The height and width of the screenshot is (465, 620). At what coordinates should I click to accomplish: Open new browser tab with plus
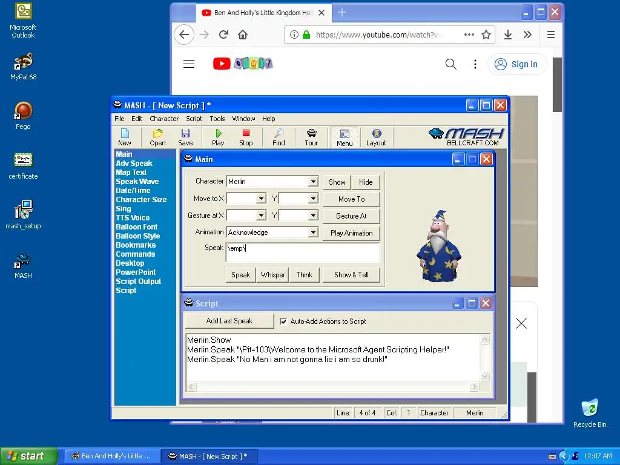(x=342, y=13)
